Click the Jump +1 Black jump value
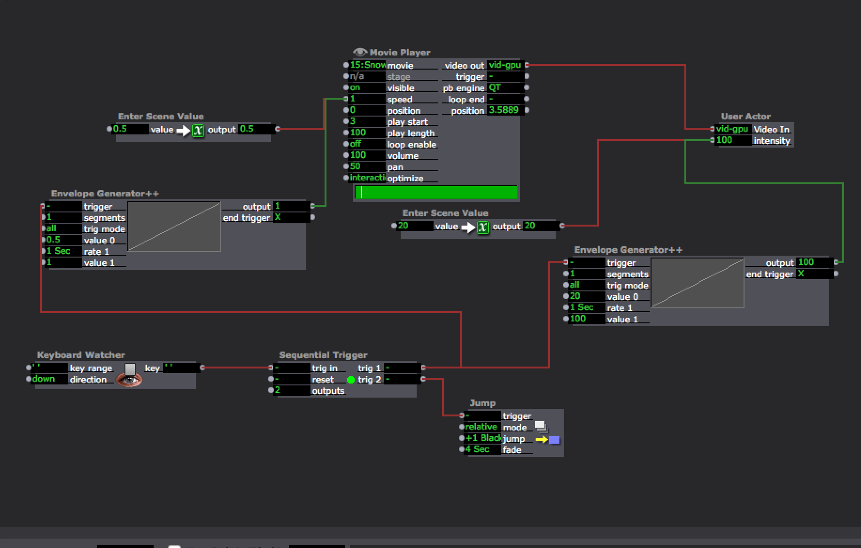 point(482,438)
